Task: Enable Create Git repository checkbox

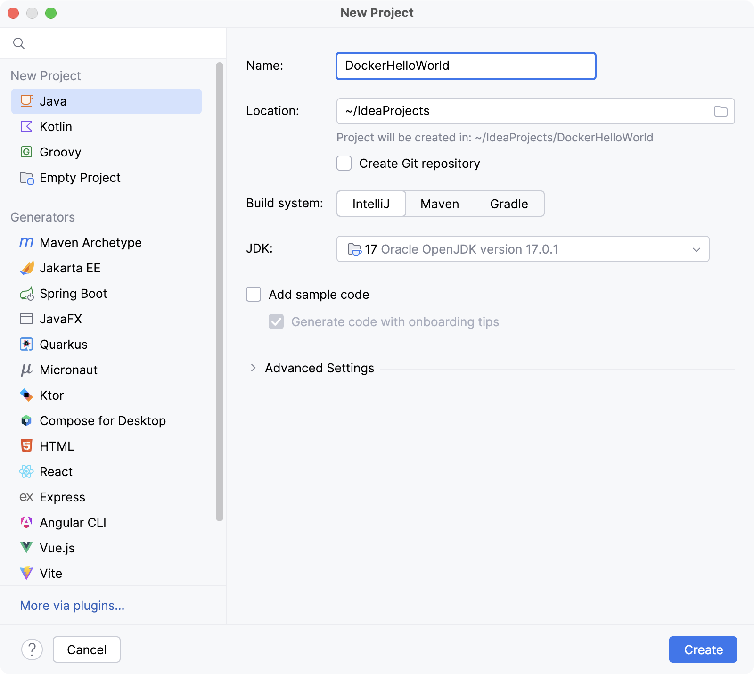Action: 344,164
